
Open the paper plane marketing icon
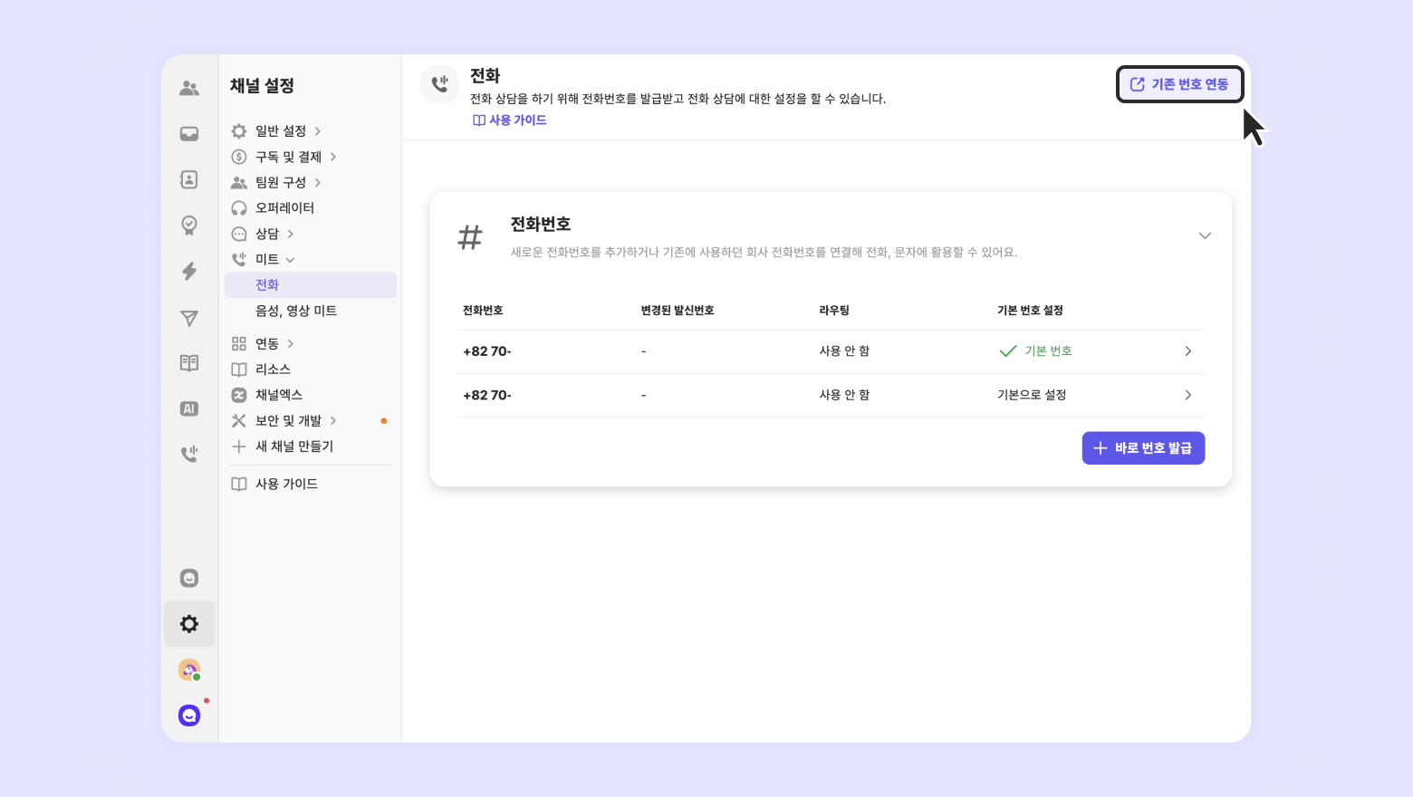point(189,318)
